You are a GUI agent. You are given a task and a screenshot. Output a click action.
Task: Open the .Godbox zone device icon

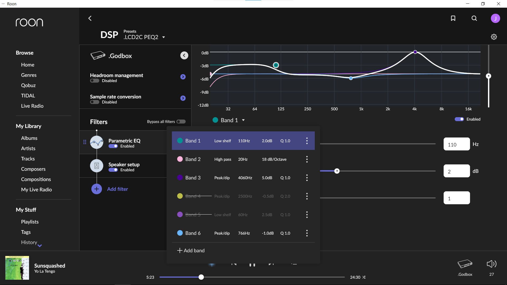click(x=465, y=264)
